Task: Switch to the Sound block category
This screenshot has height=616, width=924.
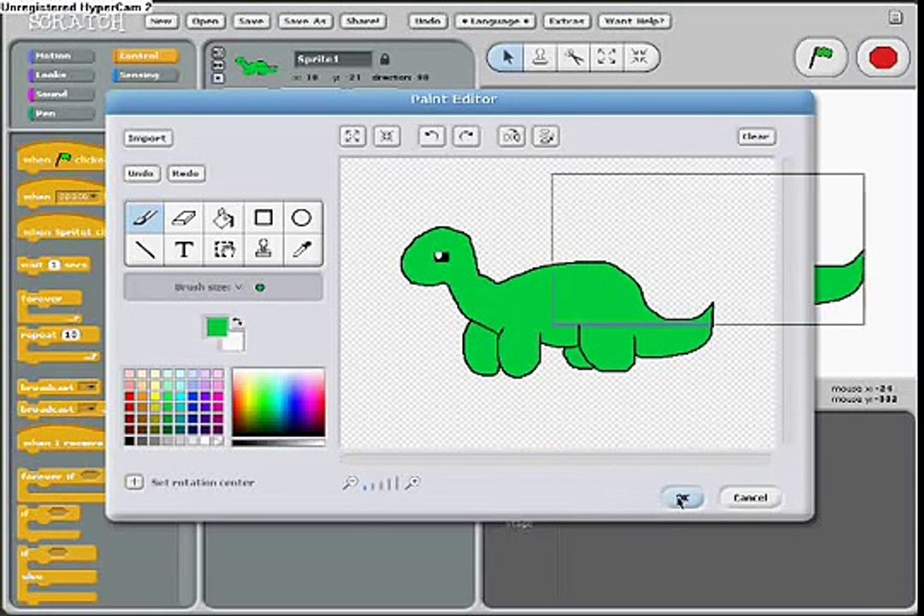Action: coord(62,94)
